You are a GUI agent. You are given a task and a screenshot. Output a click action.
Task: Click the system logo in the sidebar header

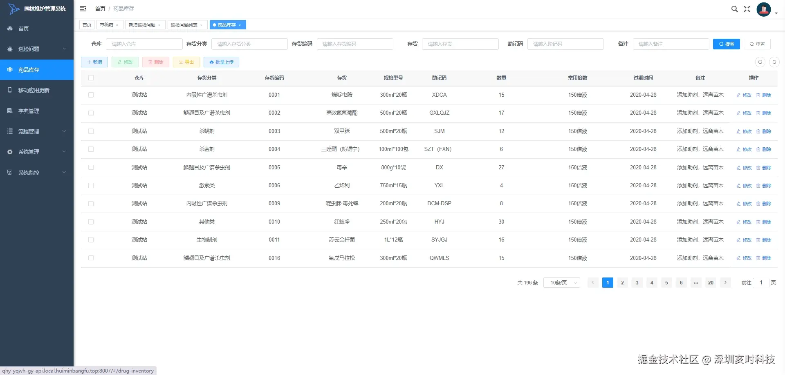pos(14,9)
